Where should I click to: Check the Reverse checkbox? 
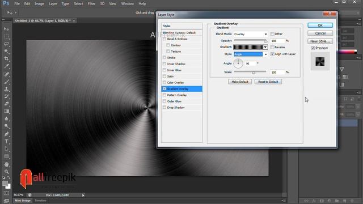[x=272, y=47]
